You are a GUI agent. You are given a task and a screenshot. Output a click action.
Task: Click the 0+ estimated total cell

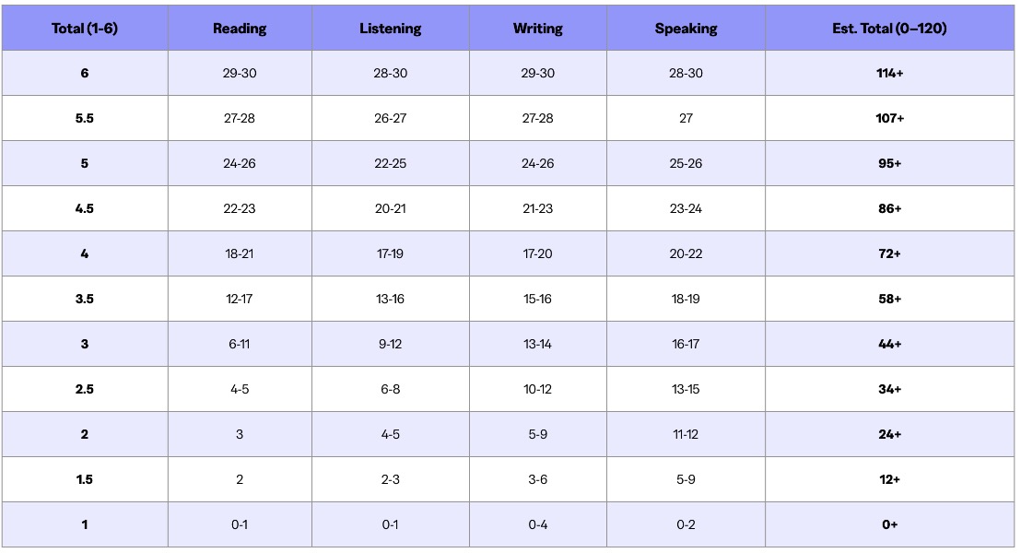click(888, 524)
